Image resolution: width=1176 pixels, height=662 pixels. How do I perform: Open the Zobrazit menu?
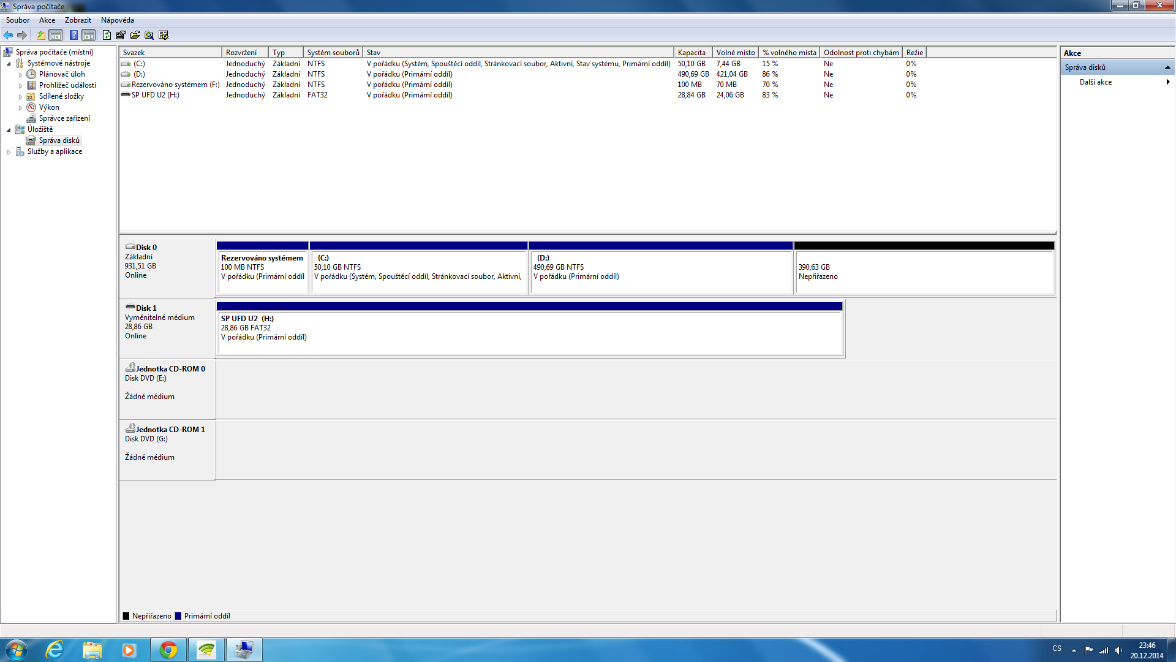coord(78,20)
